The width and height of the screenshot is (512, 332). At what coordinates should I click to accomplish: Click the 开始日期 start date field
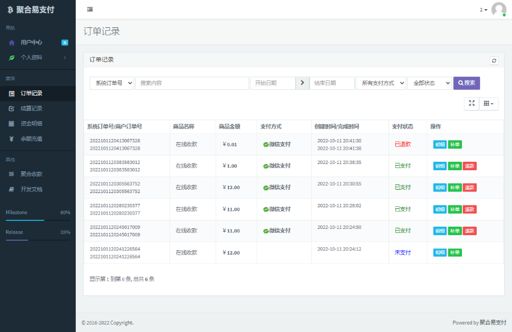point(272,83)
